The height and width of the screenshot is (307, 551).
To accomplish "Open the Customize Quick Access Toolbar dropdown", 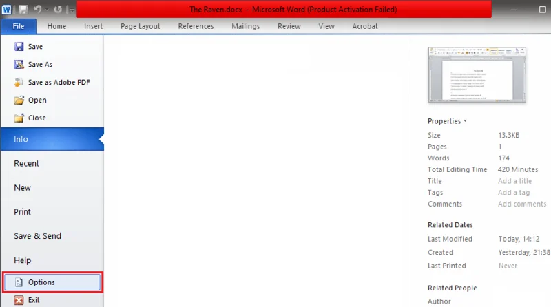I will coord(72,10).
